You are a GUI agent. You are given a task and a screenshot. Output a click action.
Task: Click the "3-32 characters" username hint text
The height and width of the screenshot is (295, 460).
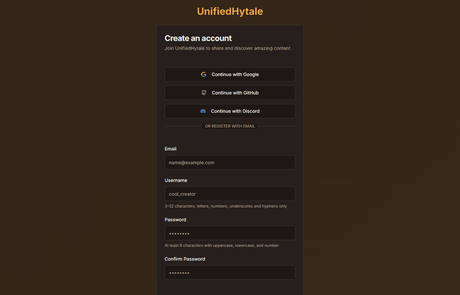(226, 206)
